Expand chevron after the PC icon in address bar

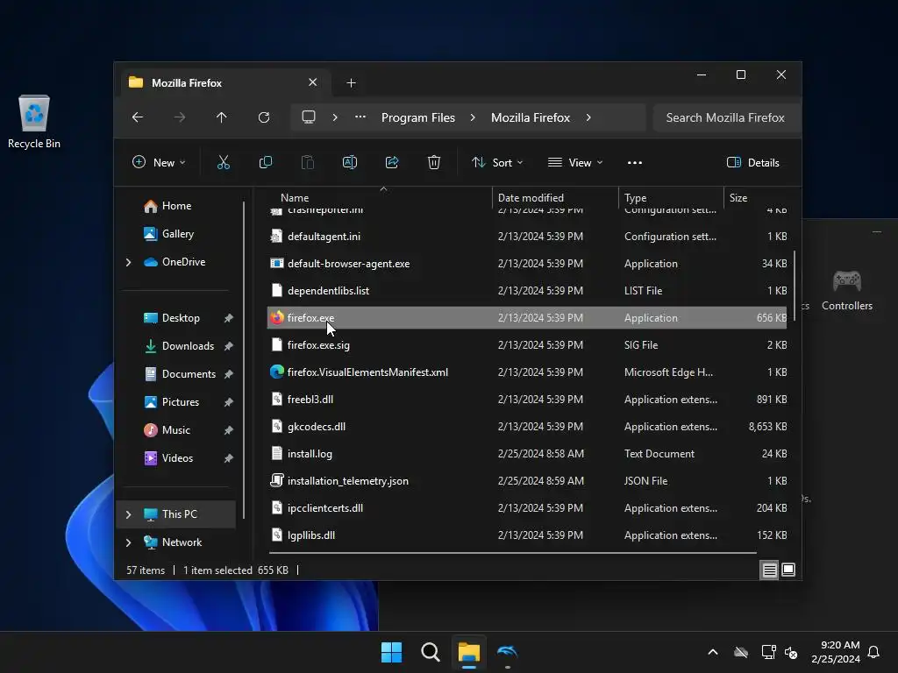(x=335, y=117)
